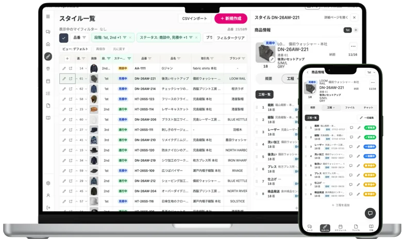Viewport: 404px width, 242px height.
Task: Edit product image pencil in laptop detail panel
Action: (272, 60)
